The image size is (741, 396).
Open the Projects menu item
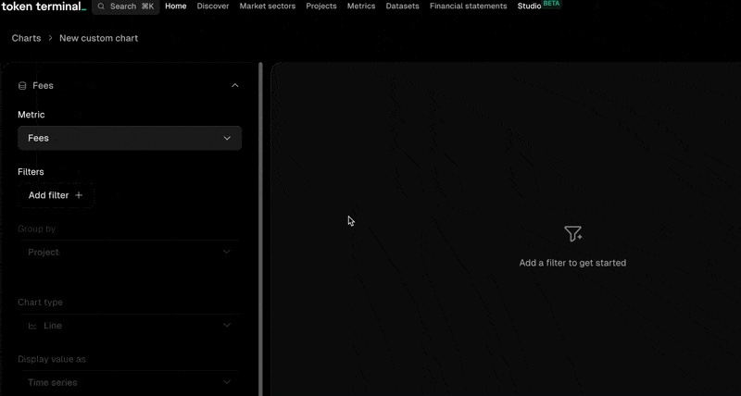pos(321,6)
